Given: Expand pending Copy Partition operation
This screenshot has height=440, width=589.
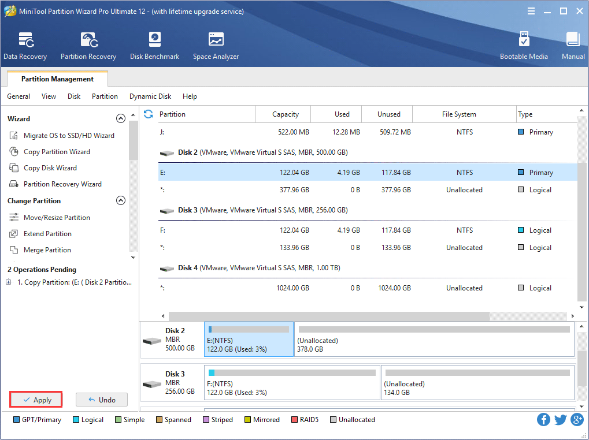Looking at the screenshot, I should tap(9, 282).
